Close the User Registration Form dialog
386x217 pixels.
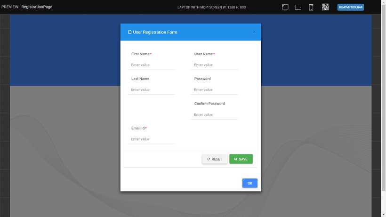(254, 32)
